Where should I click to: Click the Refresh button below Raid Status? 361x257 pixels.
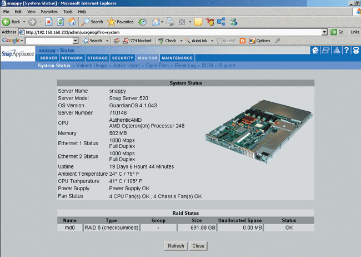coord(176,246)
